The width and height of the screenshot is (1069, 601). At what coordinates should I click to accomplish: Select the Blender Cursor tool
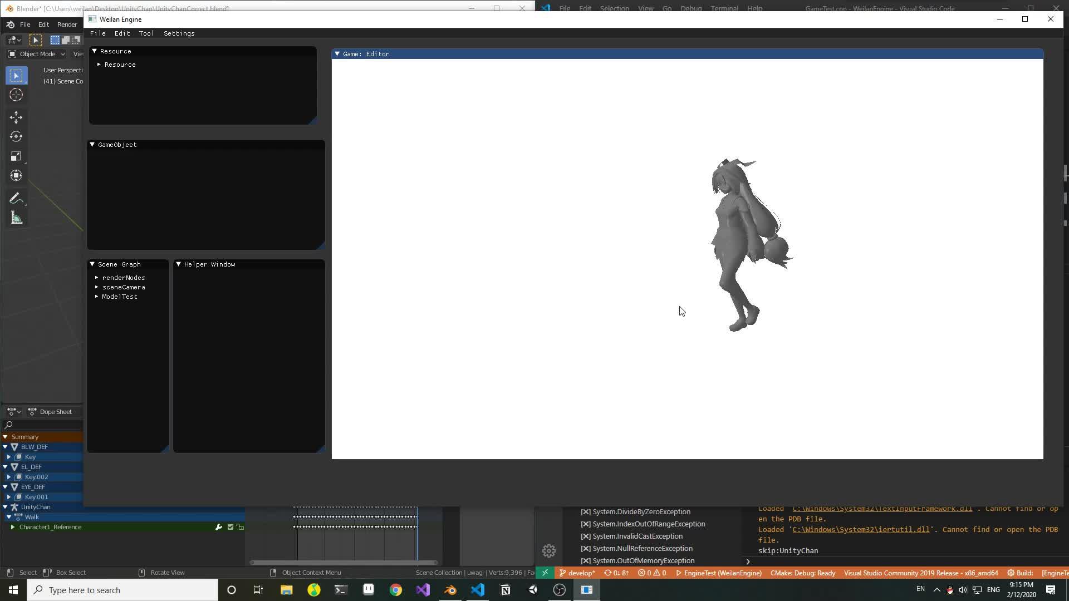click(16, 95)
